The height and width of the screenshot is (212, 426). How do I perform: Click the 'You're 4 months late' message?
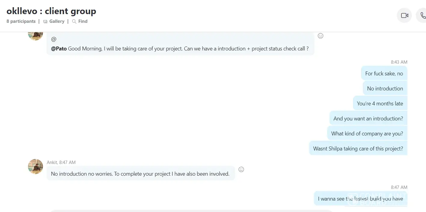click(x=380, y=104)
